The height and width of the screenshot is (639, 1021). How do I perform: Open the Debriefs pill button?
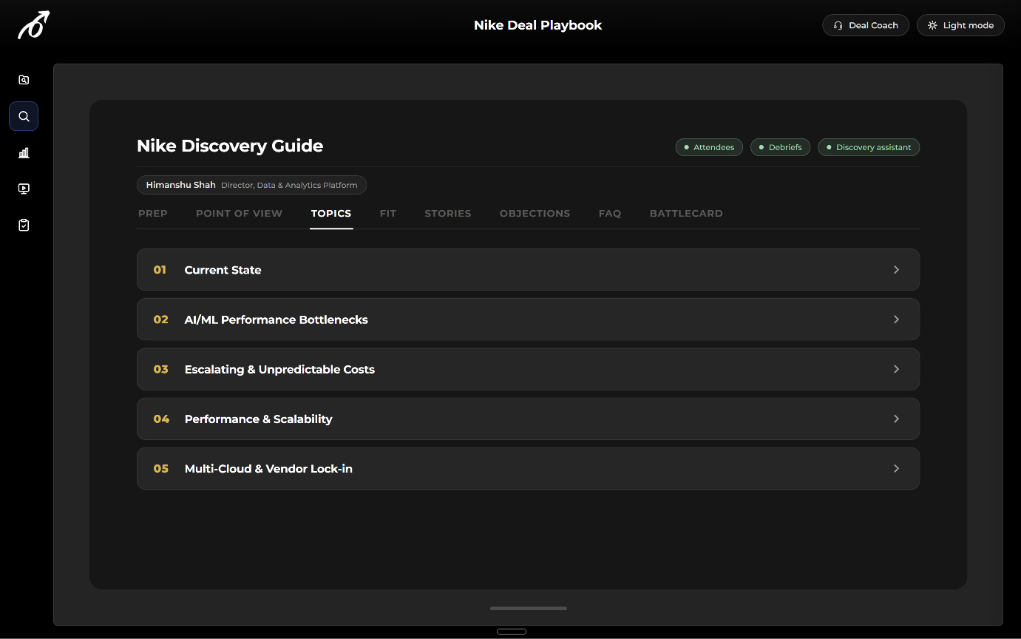(780, 147)
